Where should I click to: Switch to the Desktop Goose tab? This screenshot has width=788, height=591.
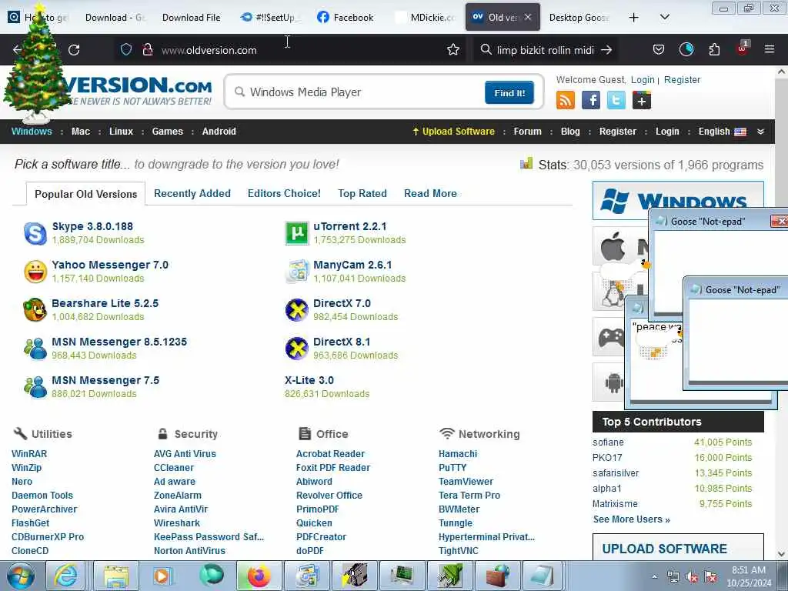tap(578, 17)
